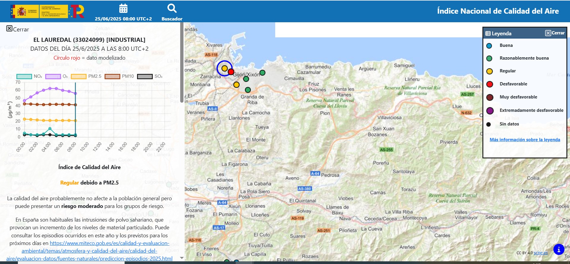
Task: Click the EL LAUREDAL (33024099) [INDUSTRIAL] heading
Action: [89, 40]
